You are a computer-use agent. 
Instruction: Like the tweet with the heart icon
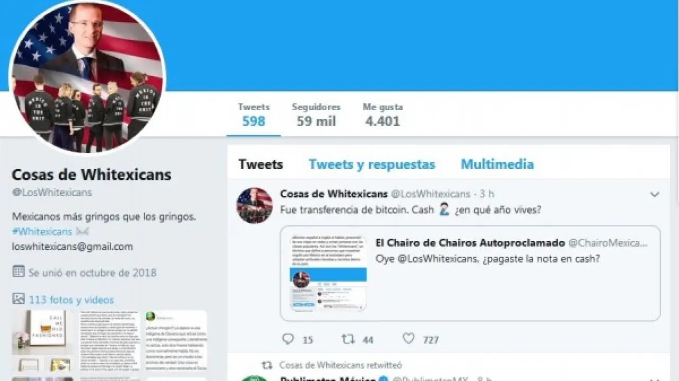coord(408,338)
